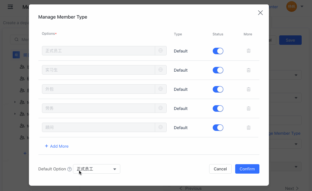The width and height of the screenshot is (312, 191).
Task: Click the Add More link
Action: click(x=56, y=146)
